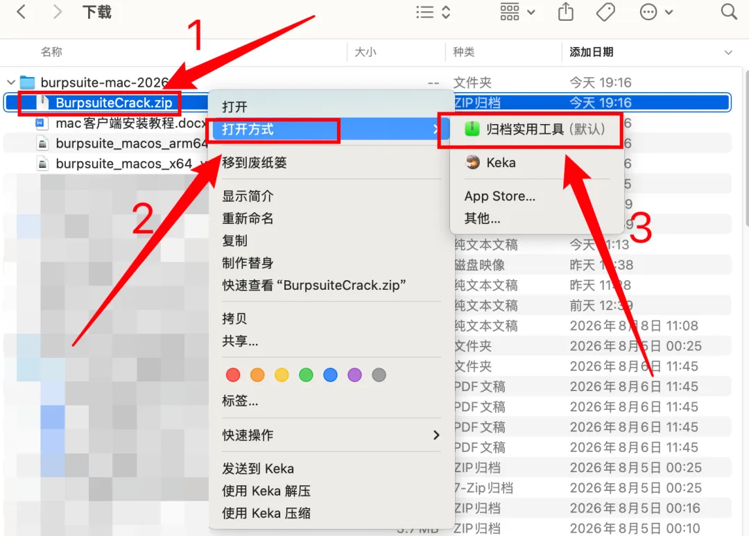Viewport: 749px width, 536px height.
Task: Sort by the 大小 column header
Action: [x=365, y=52]
